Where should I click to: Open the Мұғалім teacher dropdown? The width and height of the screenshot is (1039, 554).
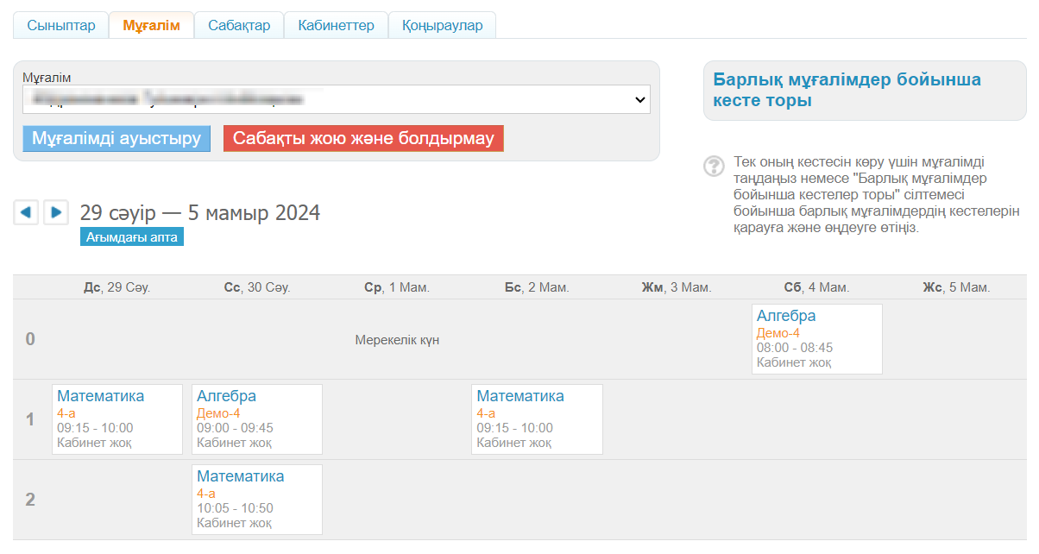point(336,99)
